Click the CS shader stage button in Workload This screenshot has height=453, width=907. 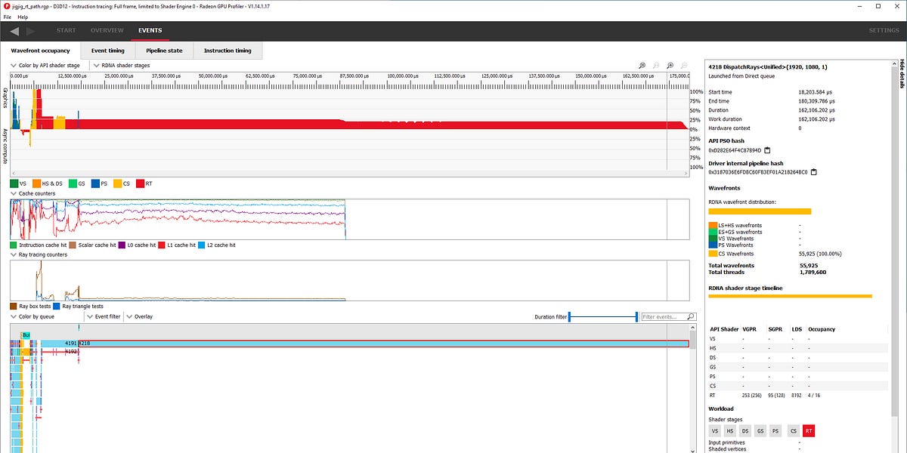[793, 431]
